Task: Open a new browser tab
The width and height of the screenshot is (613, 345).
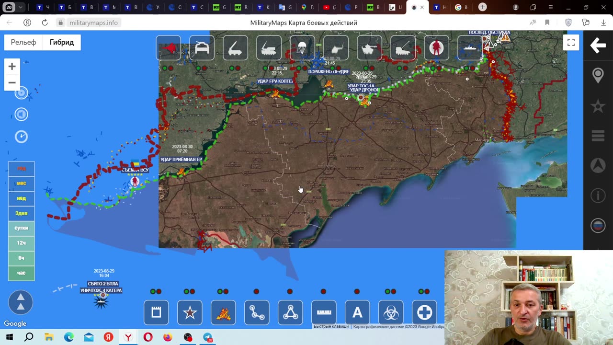Action: (x=483, y=7)
